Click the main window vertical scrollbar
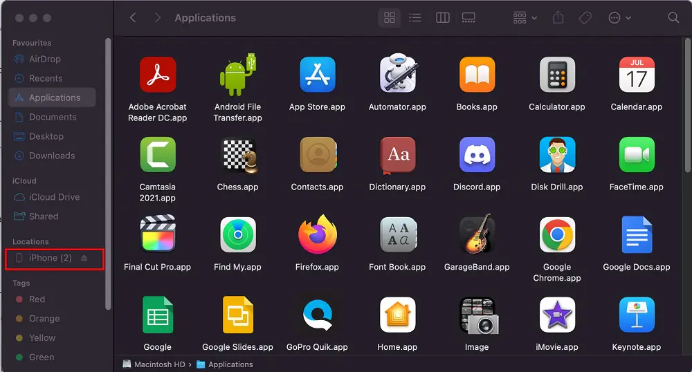The height and width of the screenshot is (372, 692). coord(687,106)
